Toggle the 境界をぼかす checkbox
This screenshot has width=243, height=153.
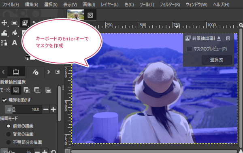point(4,100)
